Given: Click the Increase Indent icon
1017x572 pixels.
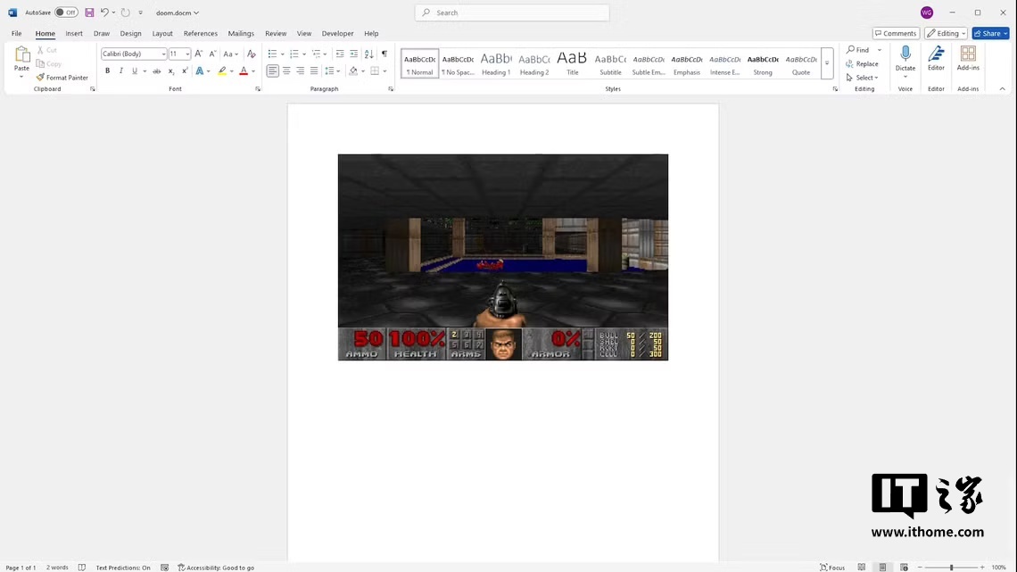Looking at the screenshot, I should pos(353,54).
